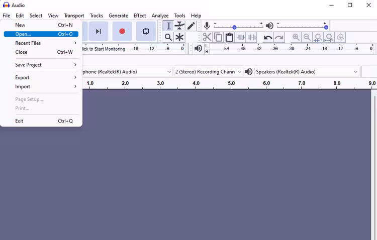The width and height of the screenshot is (377, 240).
Task: Open the Tracks menu
Action: click(x=97, y=16)
